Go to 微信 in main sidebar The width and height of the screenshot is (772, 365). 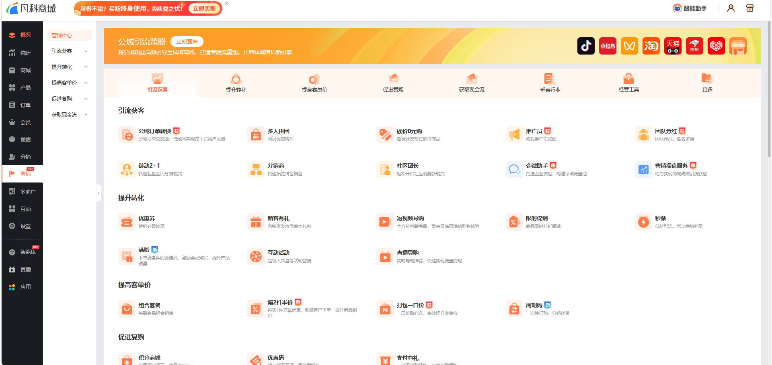pos(22,140)
